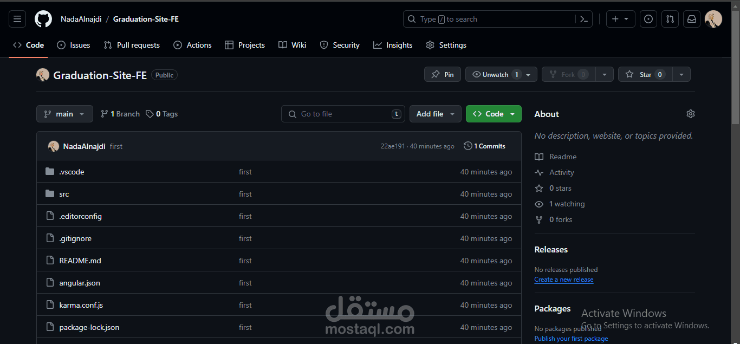This screenshot has width=740, height=344.
Task: Open Readme link in About sidebar
Action: (x=556, y=157)
